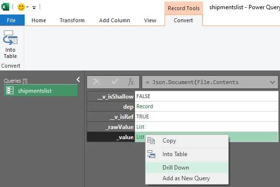
Task: Select the __v_isRef field name
Action: click(x=111, y=117)
